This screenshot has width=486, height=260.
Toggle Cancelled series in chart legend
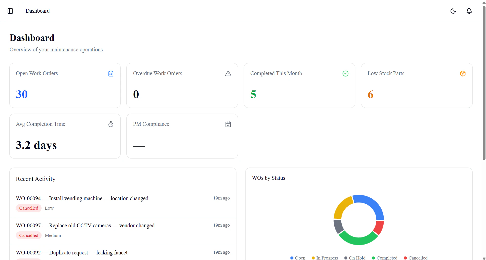pyautogui.click(x=416, y=258)
